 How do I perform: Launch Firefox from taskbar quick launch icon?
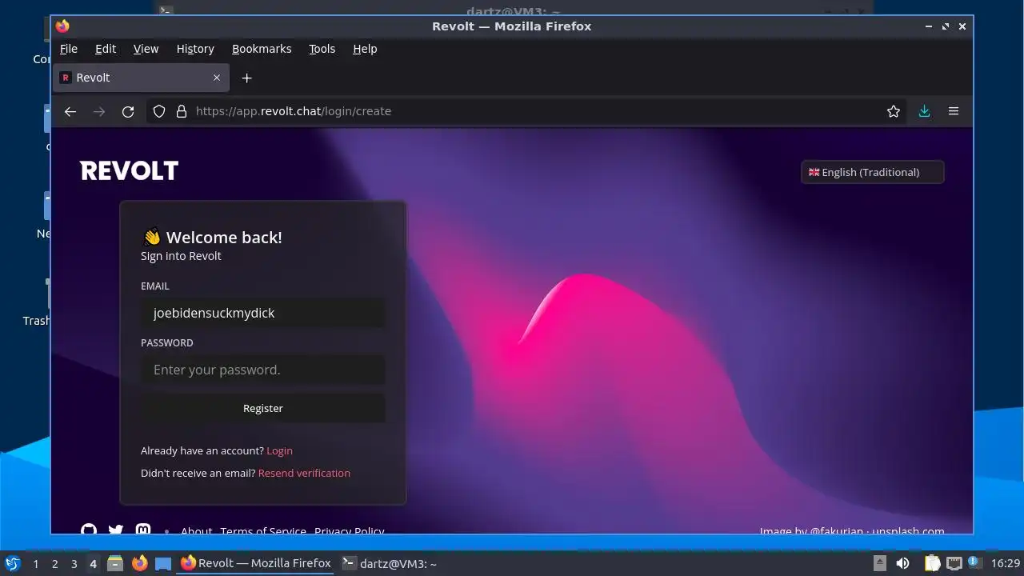coord(140,563)
